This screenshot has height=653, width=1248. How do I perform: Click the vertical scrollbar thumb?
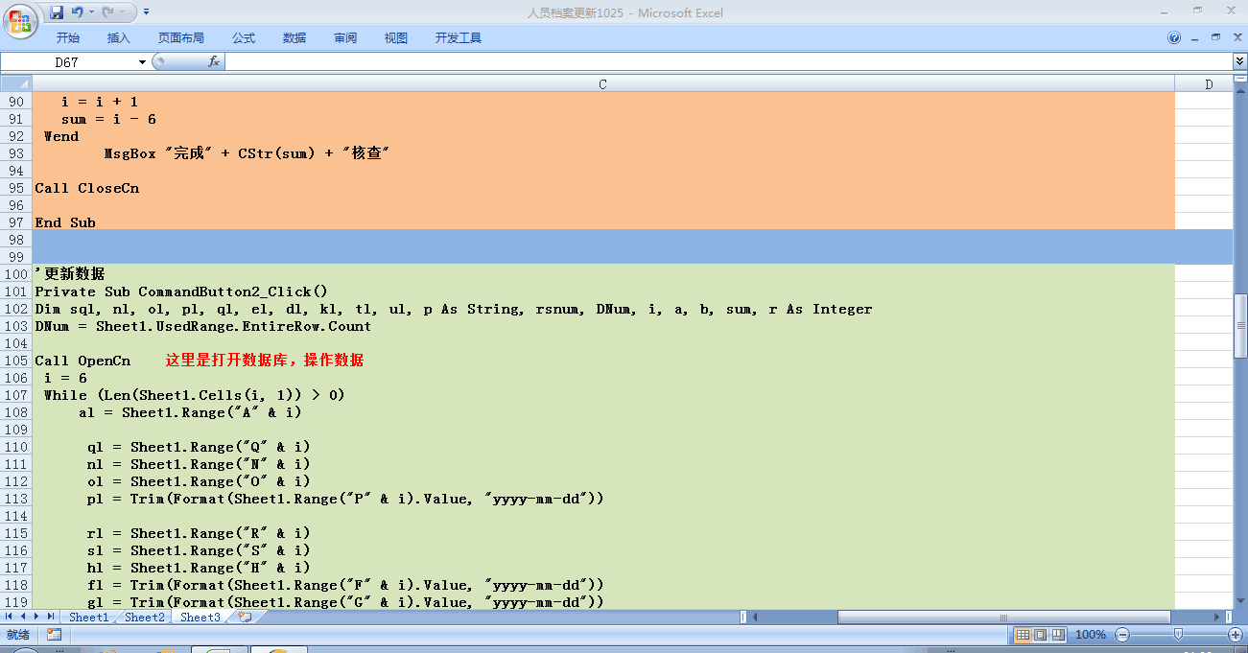pyautogui.click(x=1240, y=326)
